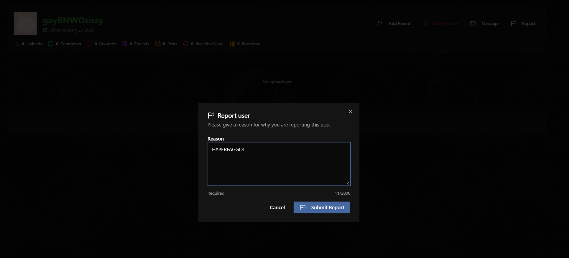569x258 pixels.
Task: Click the Submit Report button
Action: point(322,207)
